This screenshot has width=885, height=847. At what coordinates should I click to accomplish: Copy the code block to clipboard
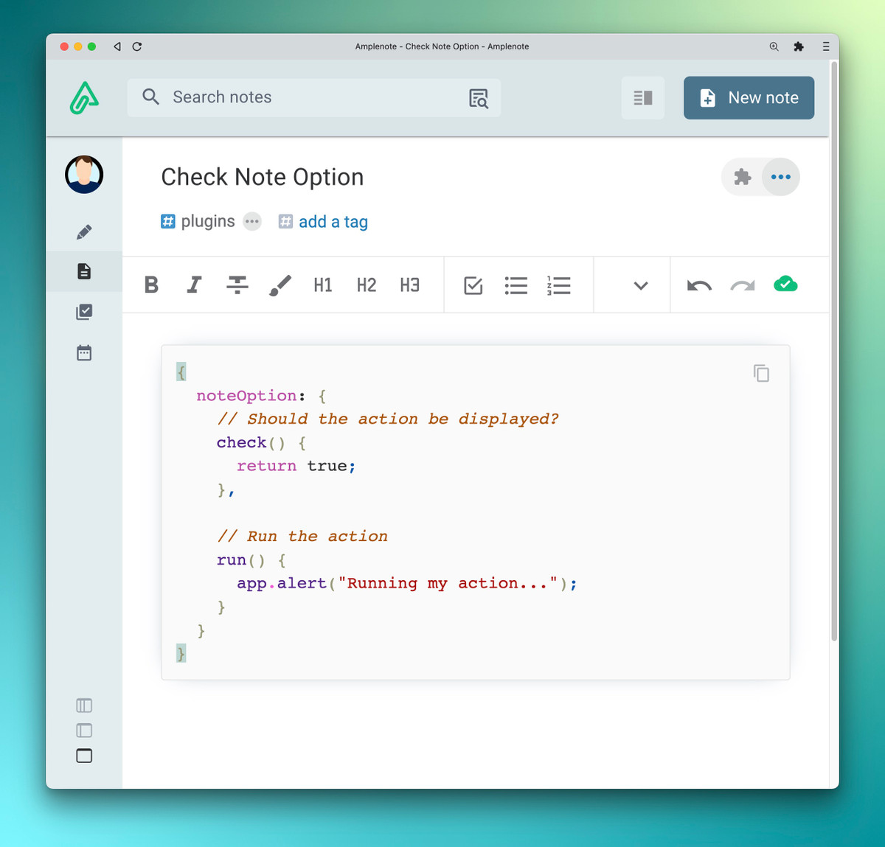click(760, 373)
